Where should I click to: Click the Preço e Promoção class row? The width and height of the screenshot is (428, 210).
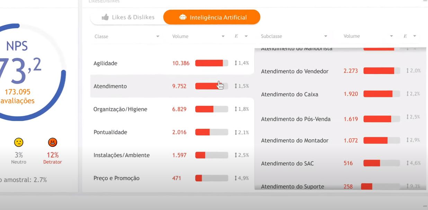(x=116, y=178)
